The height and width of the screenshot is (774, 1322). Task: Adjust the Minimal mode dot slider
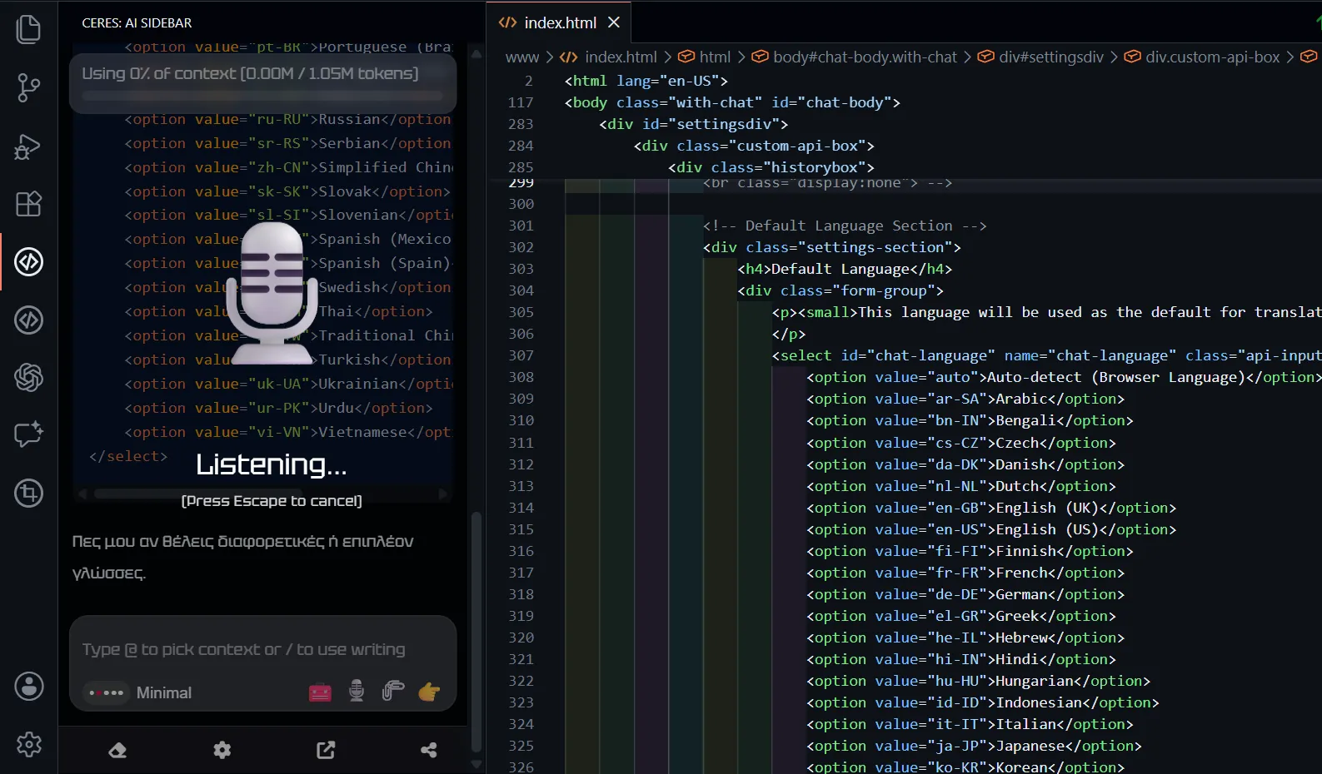click(x=107, y=692)
